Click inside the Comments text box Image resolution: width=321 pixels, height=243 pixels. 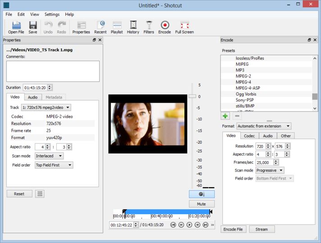pyautogui.click(x=53, y=72)
